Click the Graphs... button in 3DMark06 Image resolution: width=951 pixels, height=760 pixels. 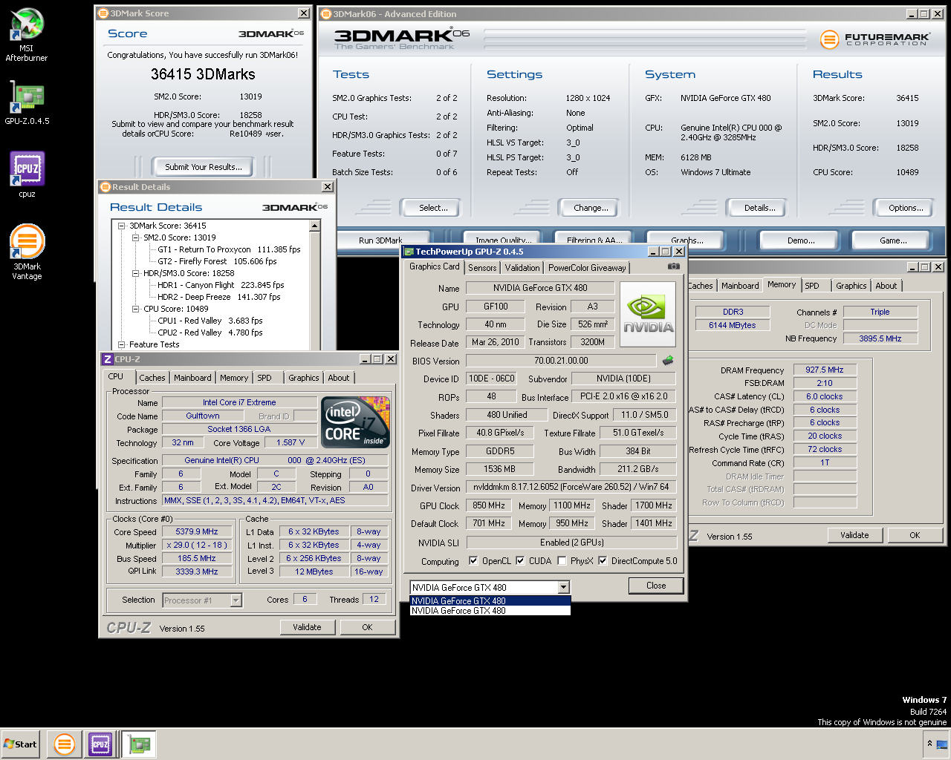point(687,240)
